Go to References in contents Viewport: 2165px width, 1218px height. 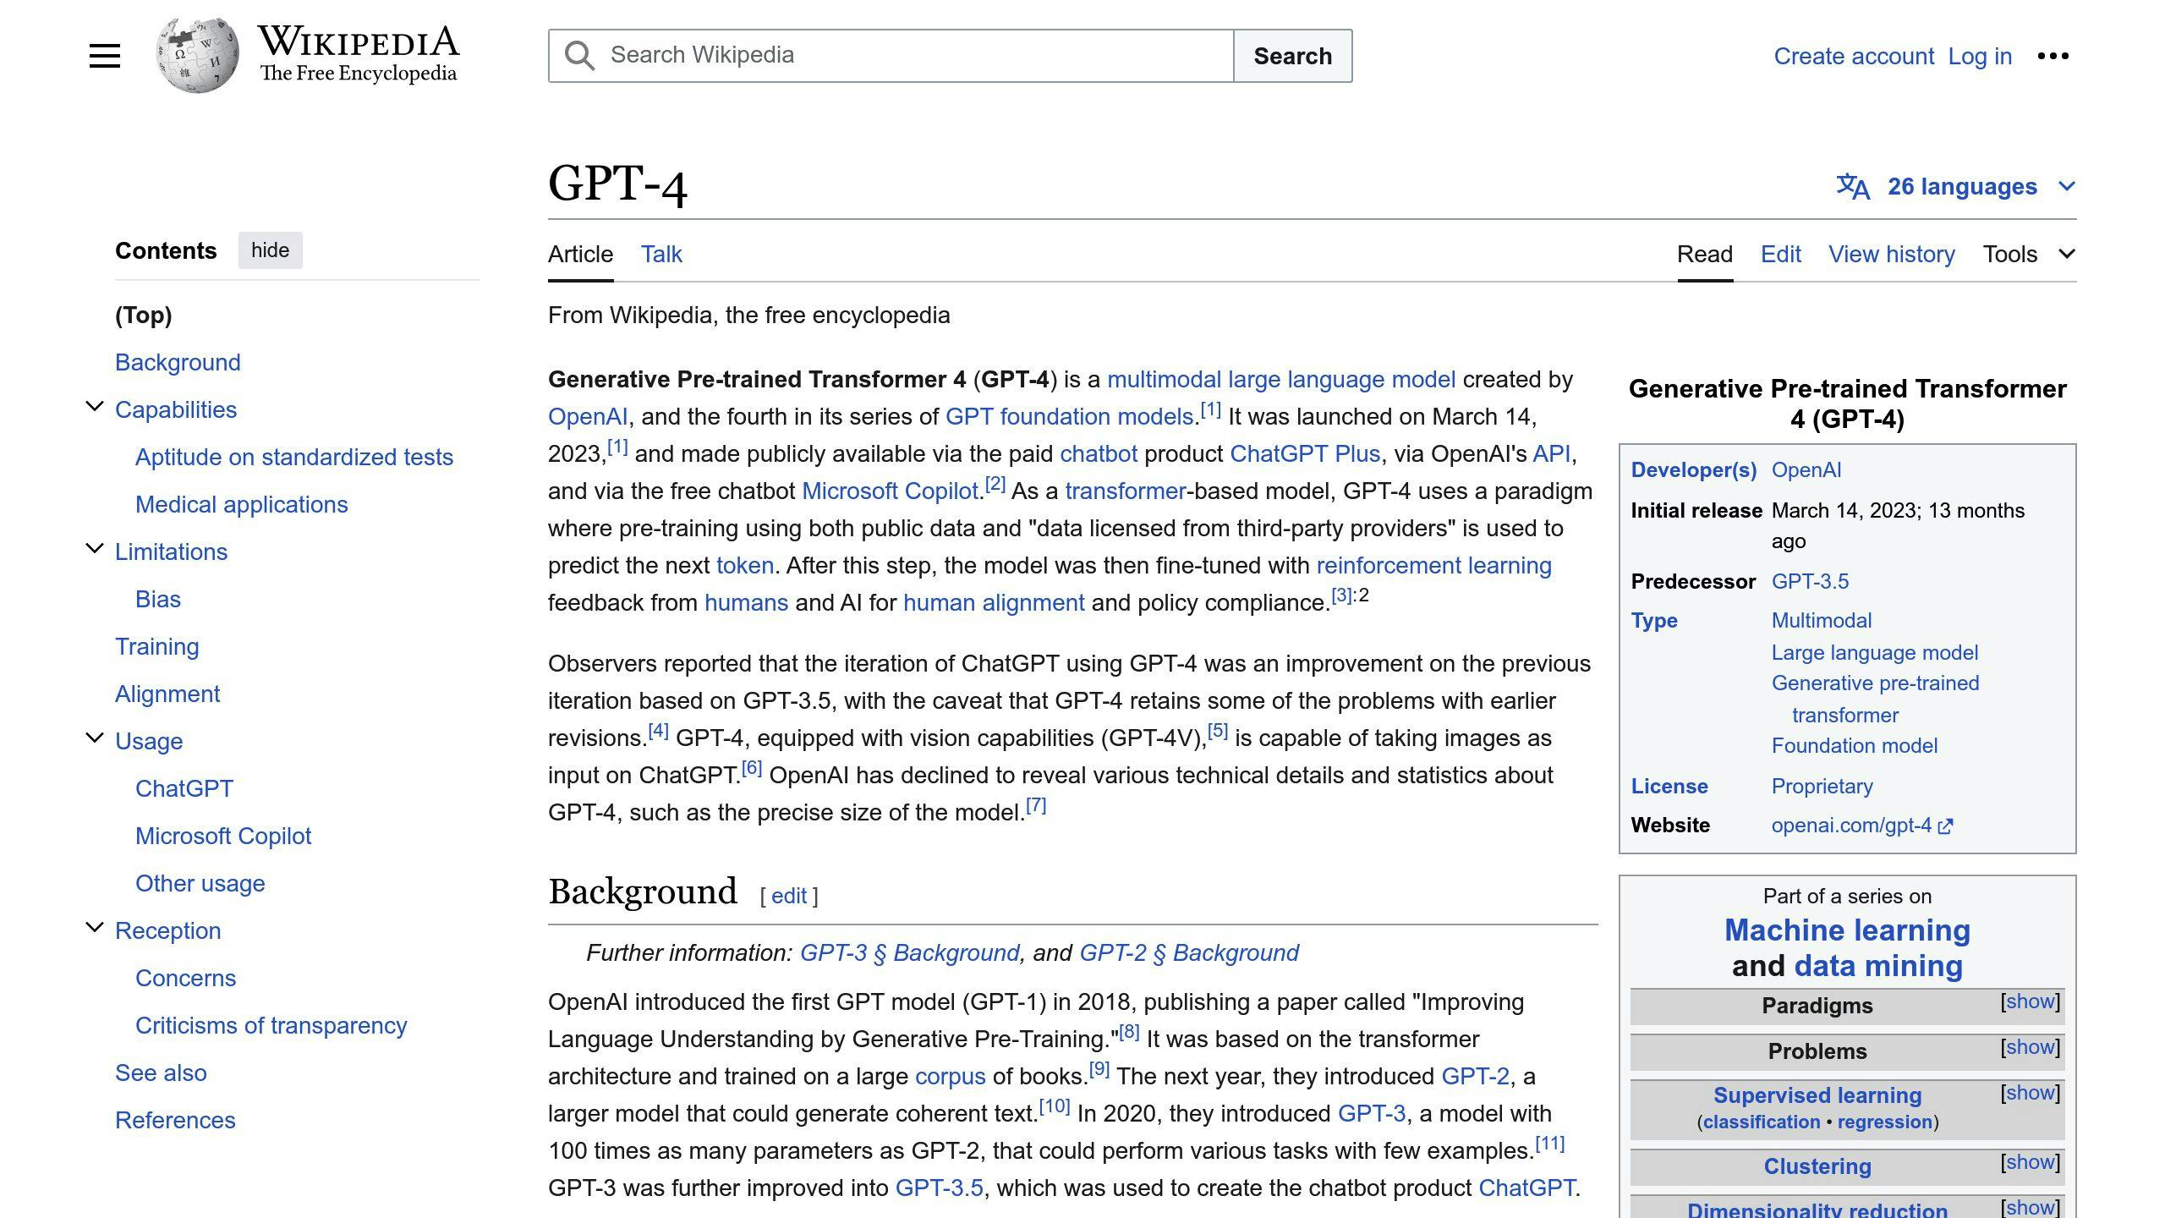[175, 1120]
